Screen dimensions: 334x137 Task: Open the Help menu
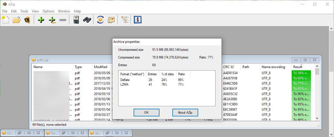coord(77,11)
